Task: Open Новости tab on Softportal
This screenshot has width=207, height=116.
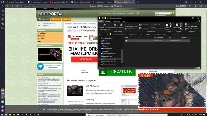Action: pyautogui.click(x=56, y=19)
